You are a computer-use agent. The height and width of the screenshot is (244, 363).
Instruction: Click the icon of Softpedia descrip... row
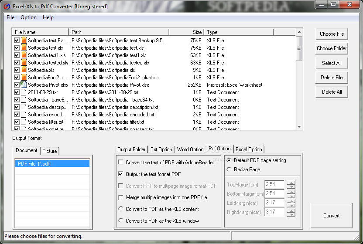(24, 107)
